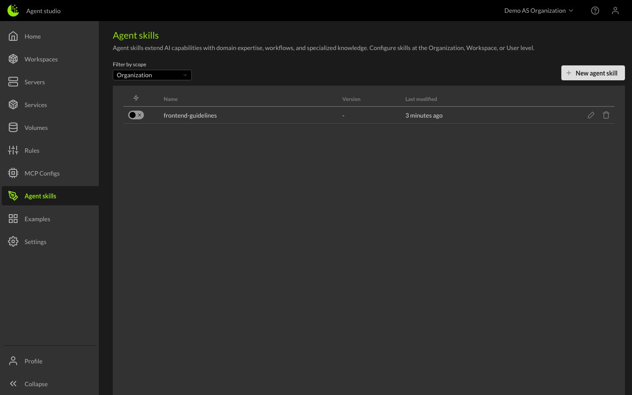This screenshot has height=395, width=632.
Task: Open the Servers page
Action: tap(34, 82)
